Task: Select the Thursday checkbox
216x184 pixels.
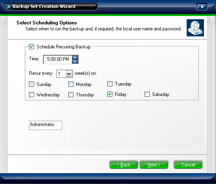Action: pos(71,94)
